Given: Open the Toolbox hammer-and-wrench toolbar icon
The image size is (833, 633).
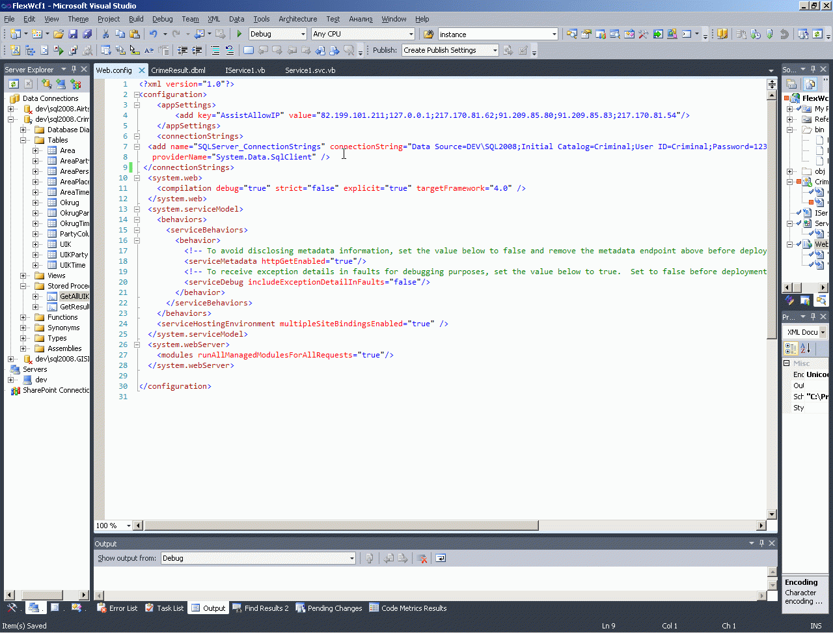Looking at the screenshot, I should (644, 34).
